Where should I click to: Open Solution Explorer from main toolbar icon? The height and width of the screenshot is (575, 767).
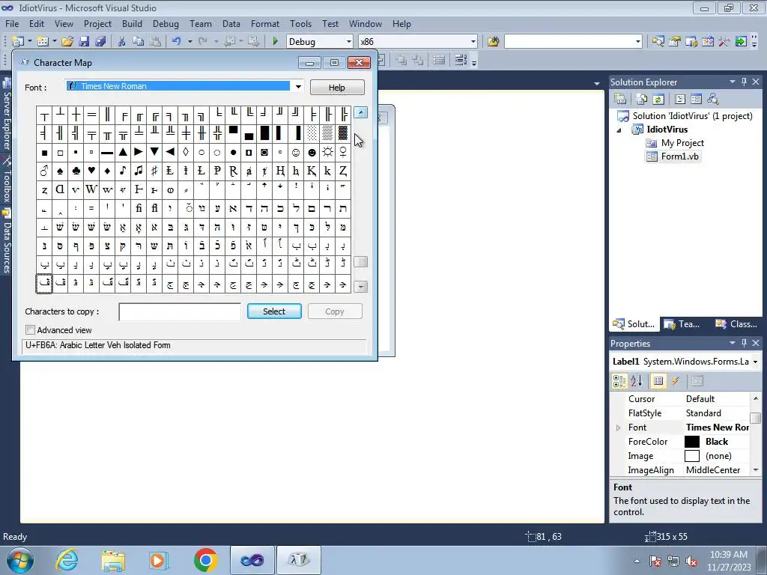click(658, 42)
